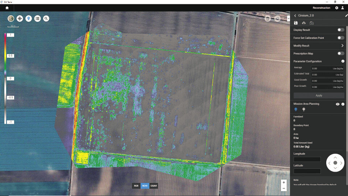Toggle the Display Result switch
Viewport: 348px width, 196px height.
(x=340, y=30)
